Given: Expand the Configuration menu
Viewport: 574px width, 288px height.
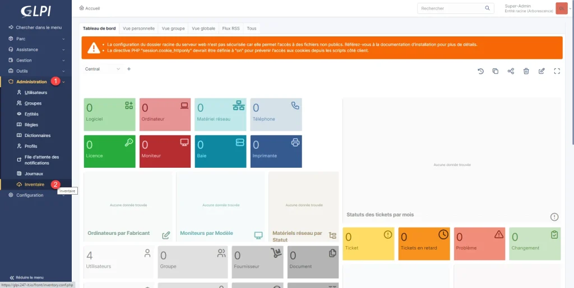Looking at the screenshot, I should tap(36, 195).
